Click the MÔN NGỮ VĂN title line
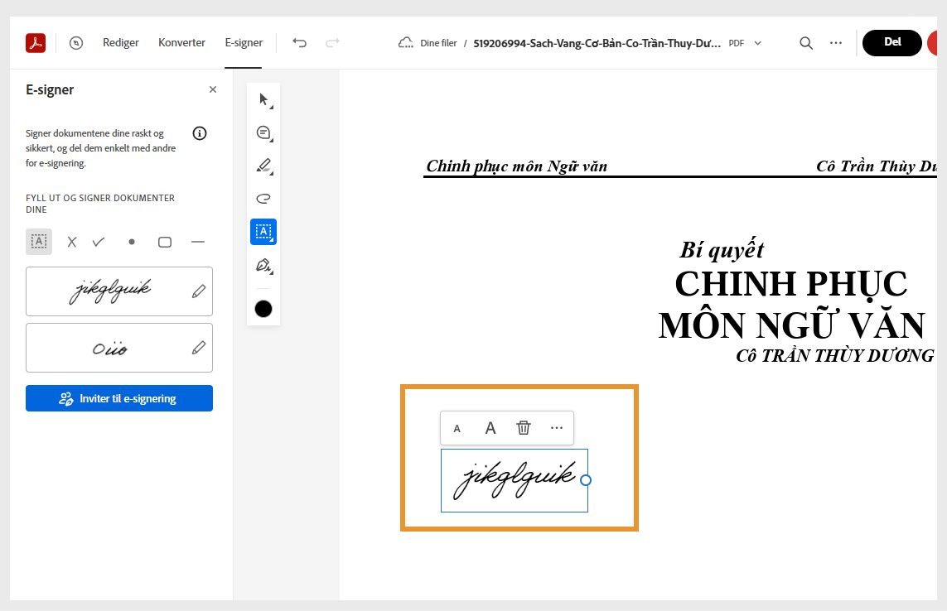The image size is (947, 611). [x=791, y=325]
